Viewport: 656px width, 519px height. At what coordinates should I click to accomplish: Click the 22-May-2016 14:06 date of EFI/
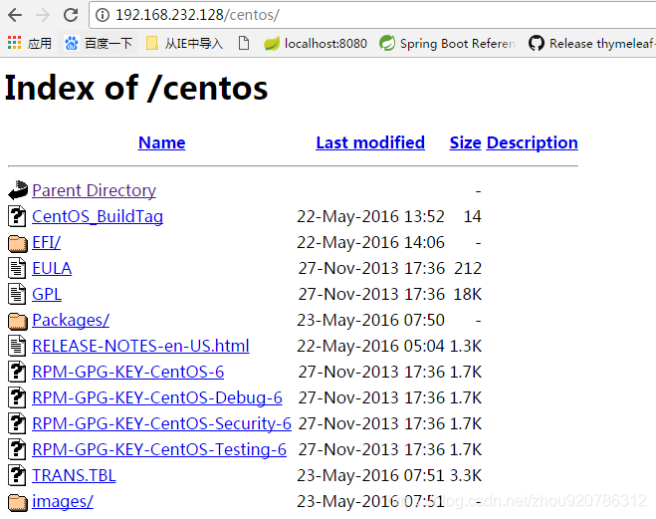tap(370, 243)
